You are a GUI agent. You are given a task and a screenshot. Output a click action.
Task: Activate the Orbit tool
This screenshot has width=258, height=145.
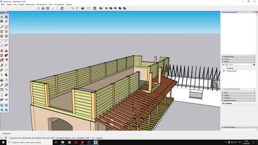(2, 81)
